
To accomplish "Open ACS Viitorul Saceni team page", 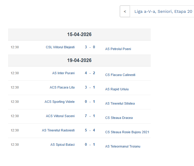I will pyautogui.click(x=60, y=116).
